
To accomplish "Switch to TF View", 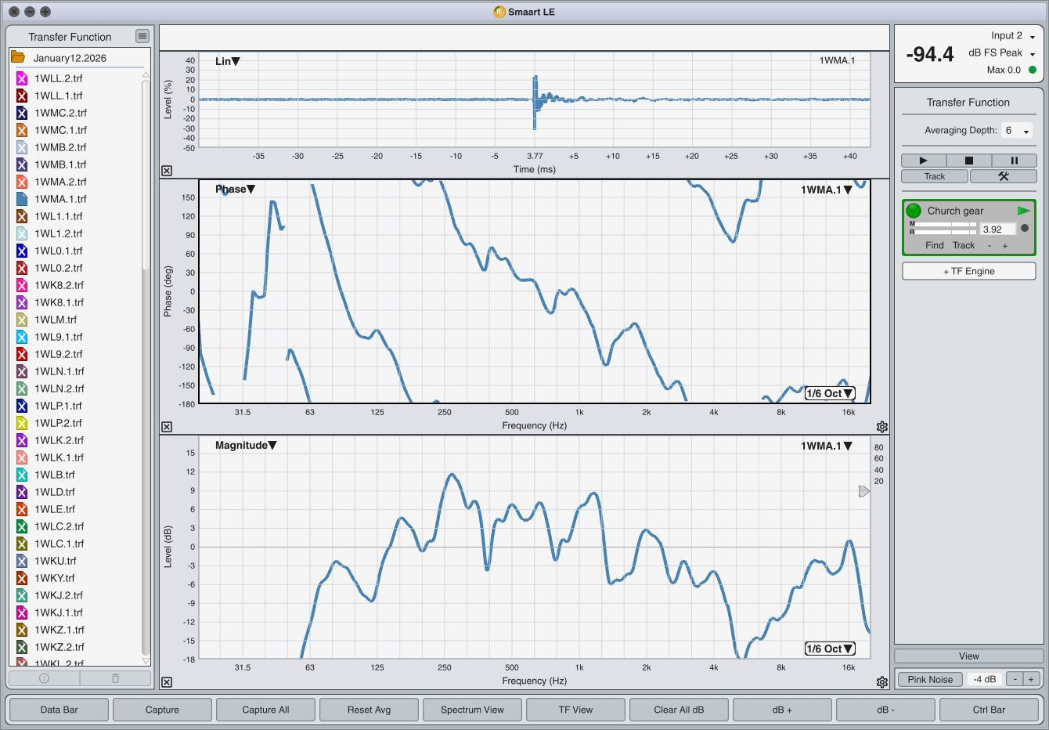I will point(575,710).
